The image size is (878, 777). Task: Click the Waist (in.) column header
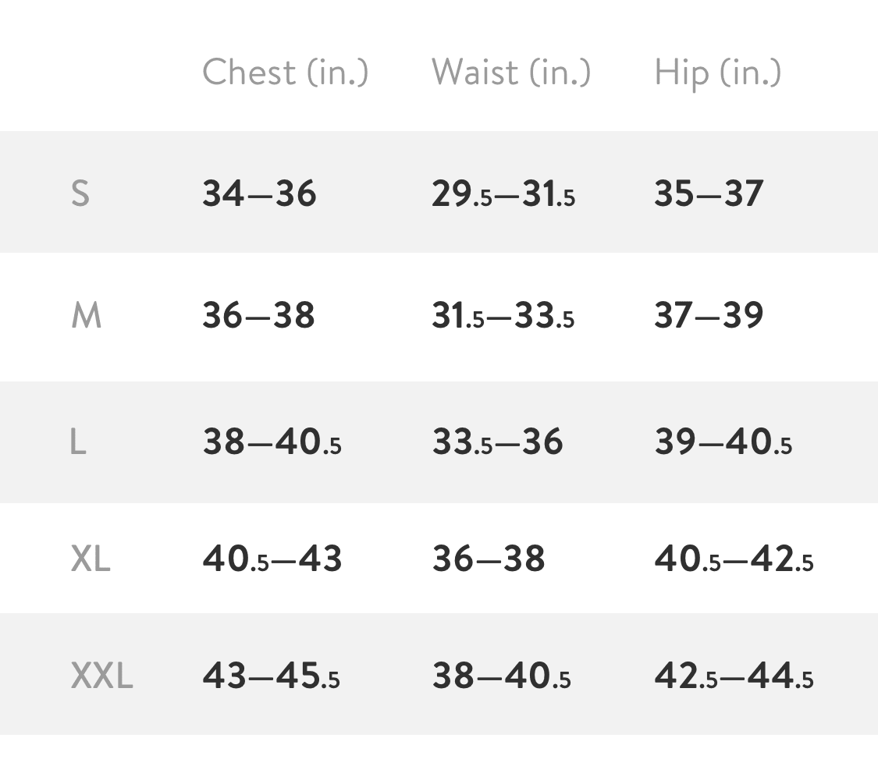tap(511, 73)
